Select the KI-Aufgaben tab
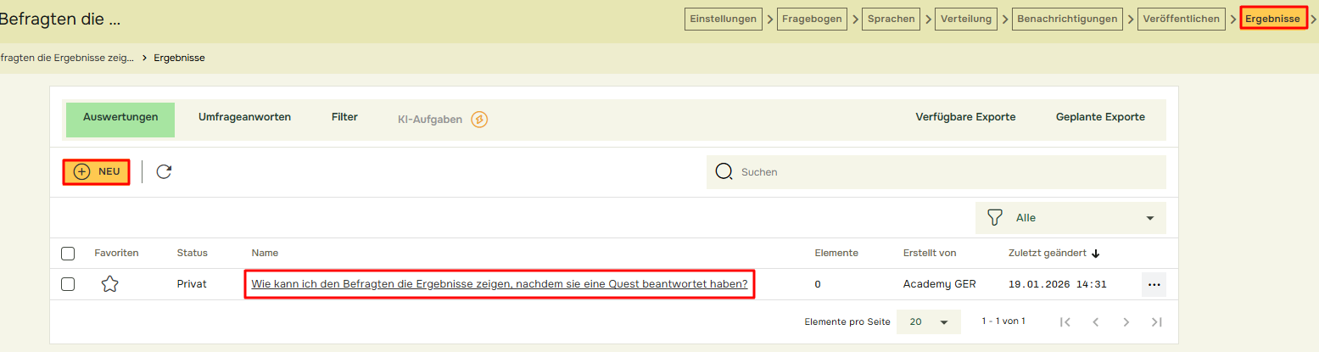1319x352 pixels. [x=430, y=120]
